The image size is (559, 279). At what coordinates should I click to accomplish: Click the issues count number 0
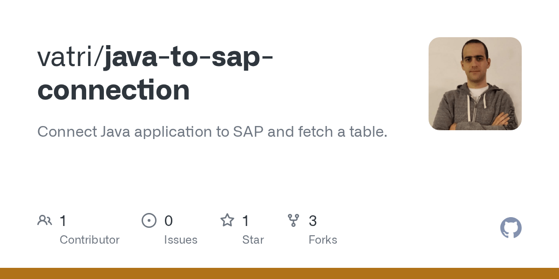pos(169,221)
